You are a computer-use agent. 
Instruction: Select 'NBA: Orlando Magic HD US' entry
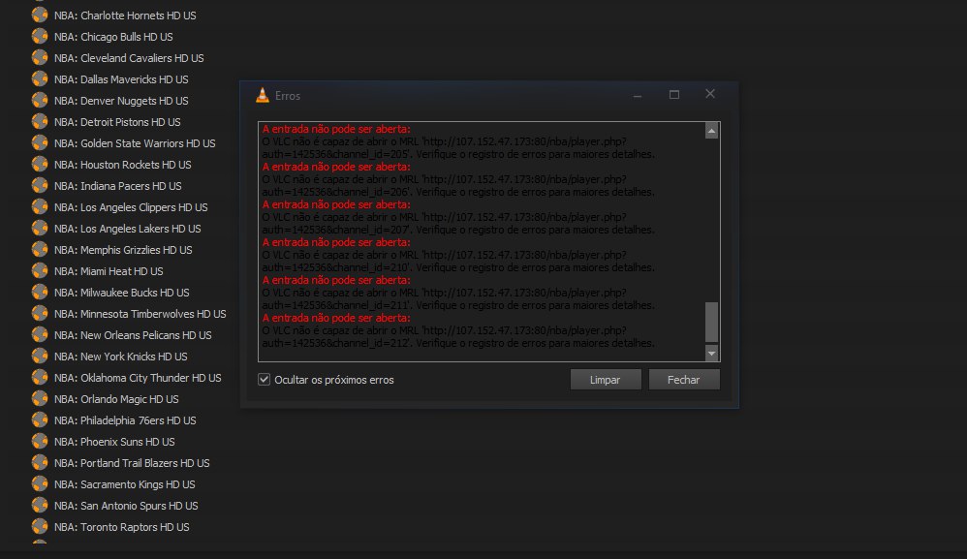click(116, 399)
